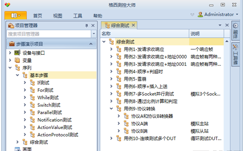The image size is (243, 151).
Task: Expand the 变量 node
Action: (x=10, y=60)
